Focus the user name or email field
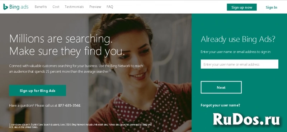 click(239, 64)
